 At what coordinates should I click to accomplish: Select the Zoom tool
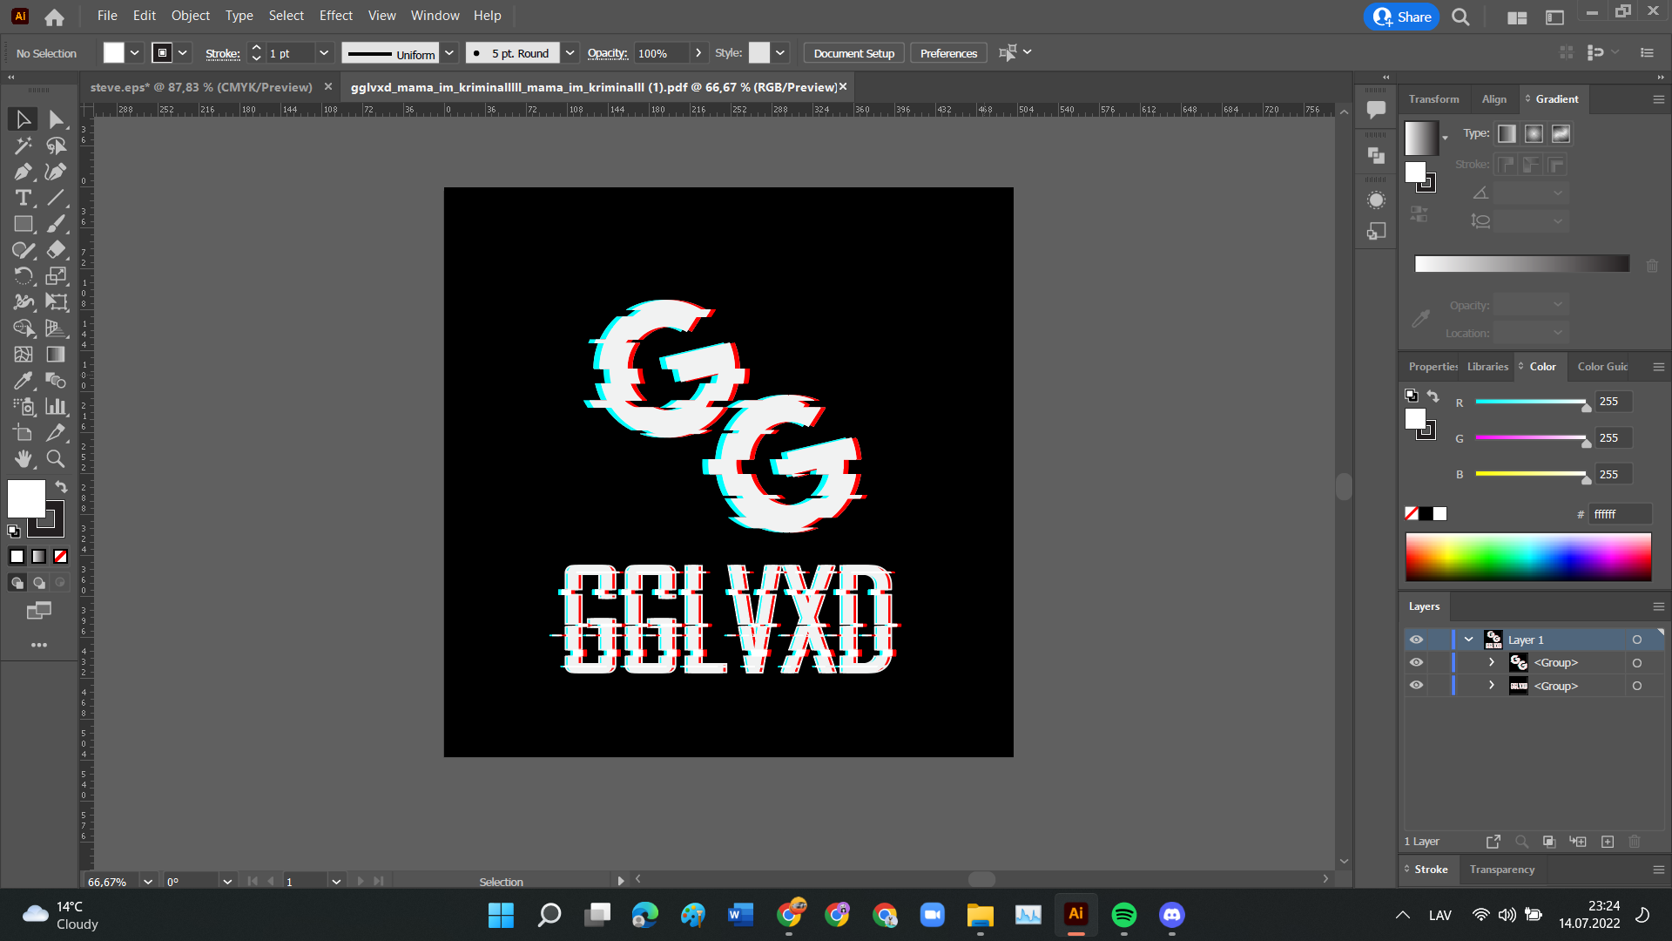56,459
